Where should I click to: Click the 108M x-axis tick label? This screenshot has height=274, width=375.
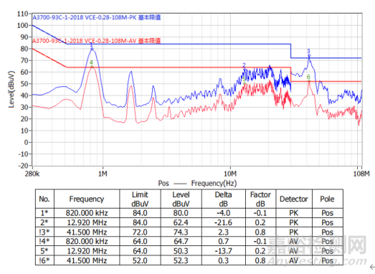point(361,174)
